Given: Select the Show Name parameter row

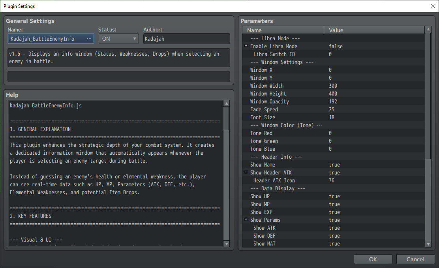Looking at the screenshot, I should click(x=334, y=165).
